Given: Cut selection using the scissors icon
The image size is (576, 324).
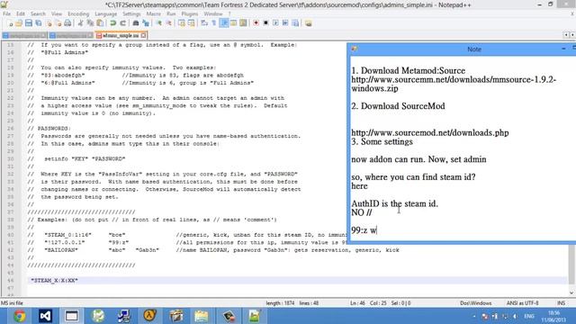Looking at the screenshot, I should (x=80, y=23).
